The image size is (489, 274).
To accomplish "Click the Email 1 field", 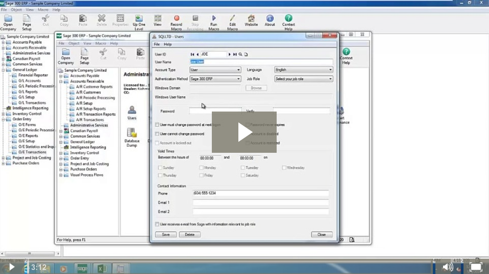I will (x=261, y=203).
